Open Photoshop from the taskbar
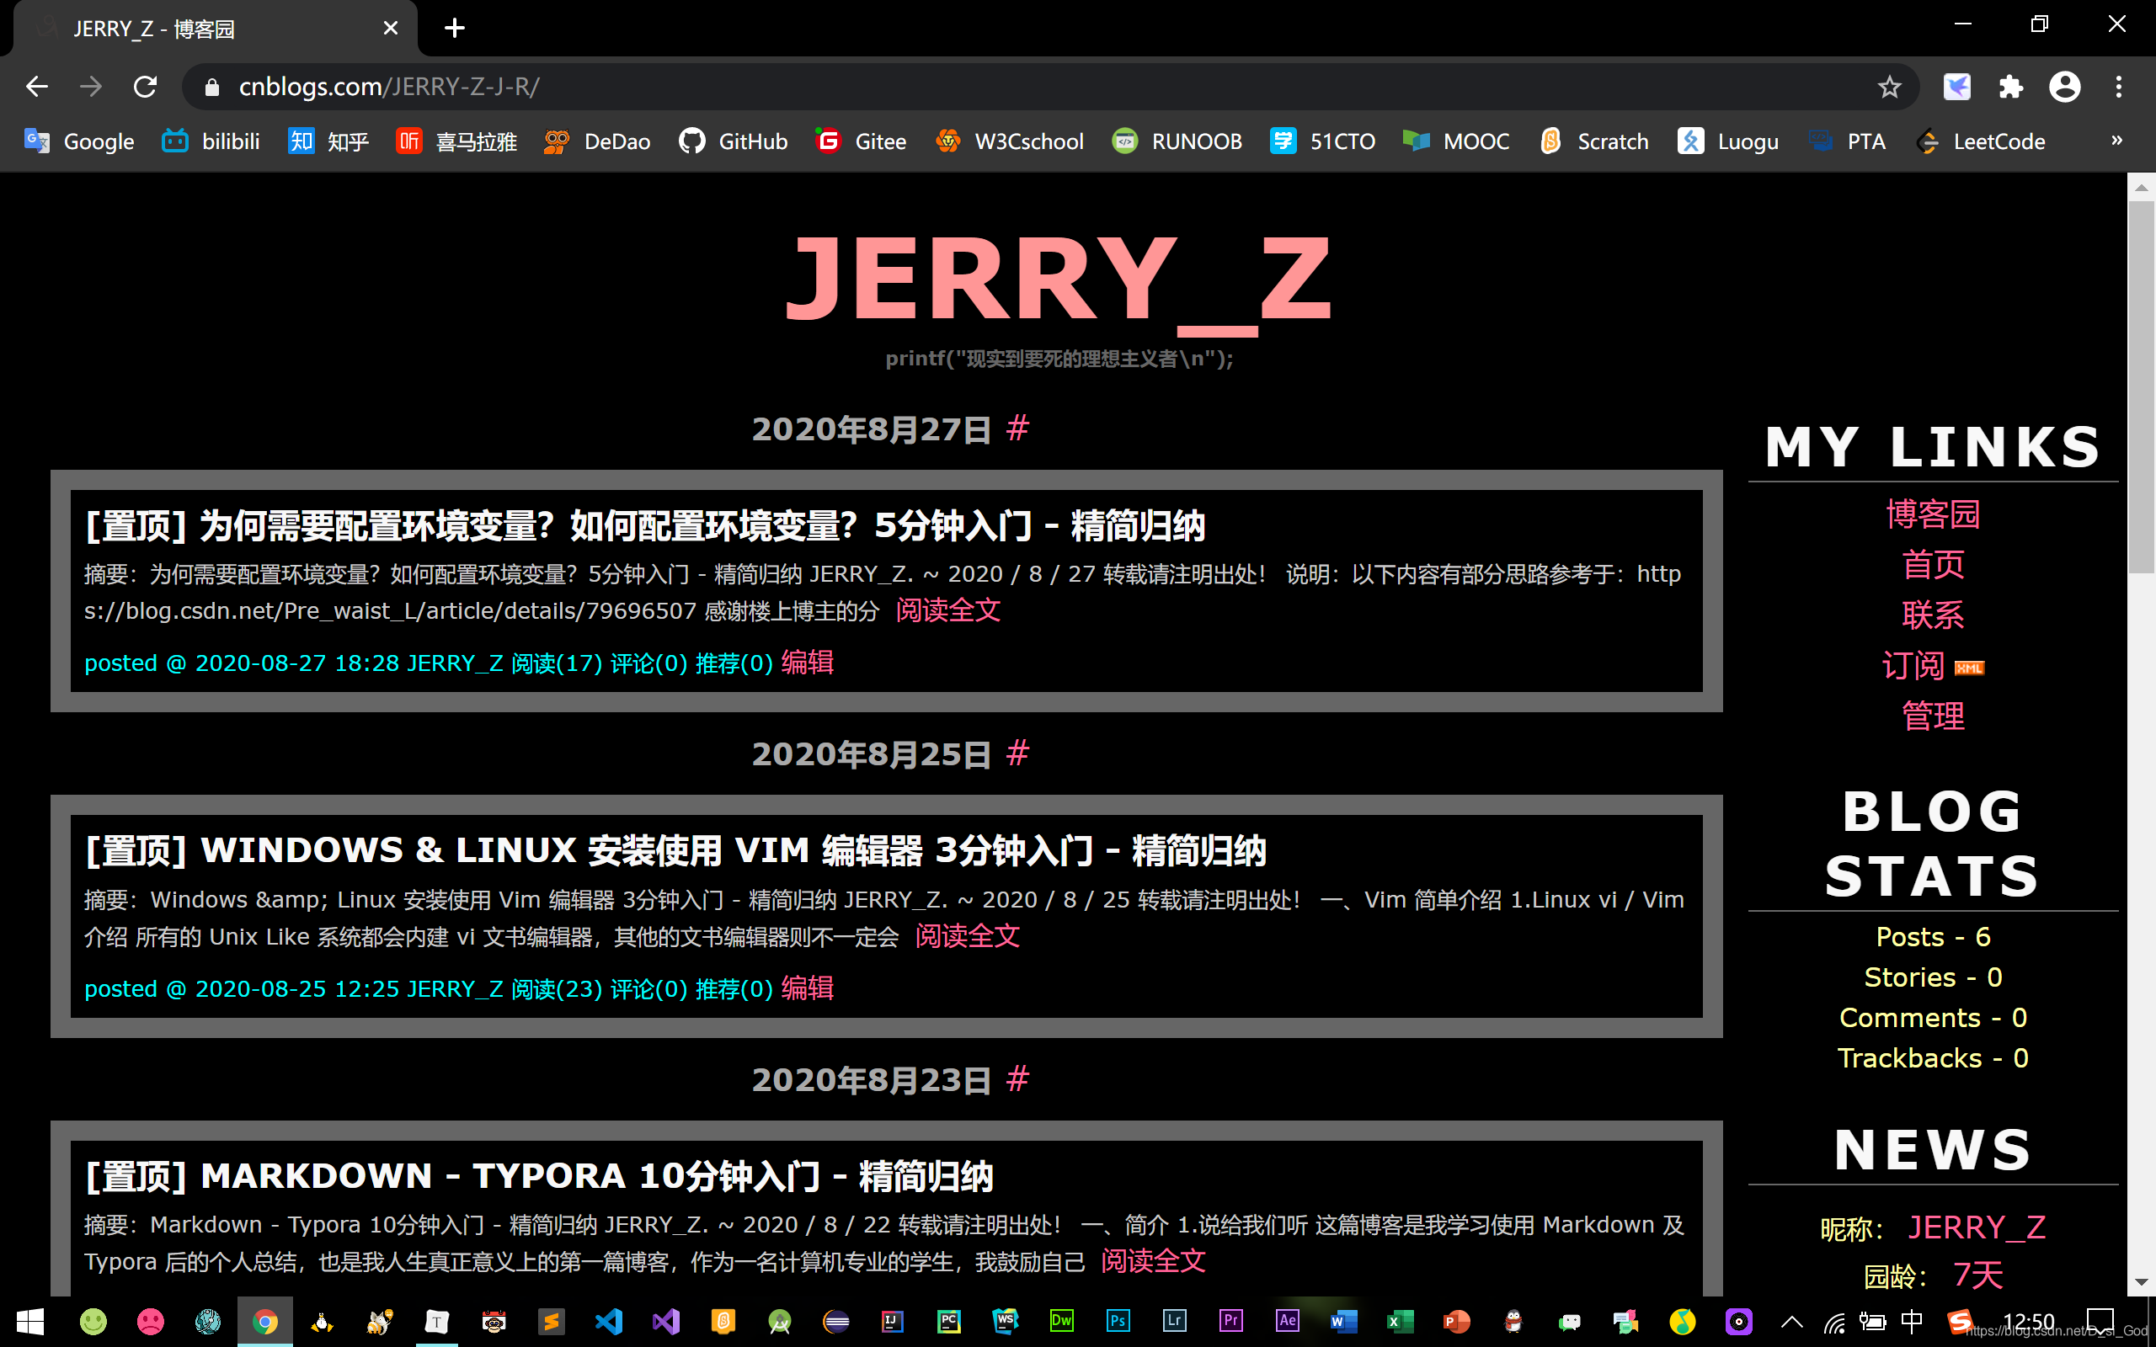The height and width of the screenshot is (1347, 2156). 1118,1321
